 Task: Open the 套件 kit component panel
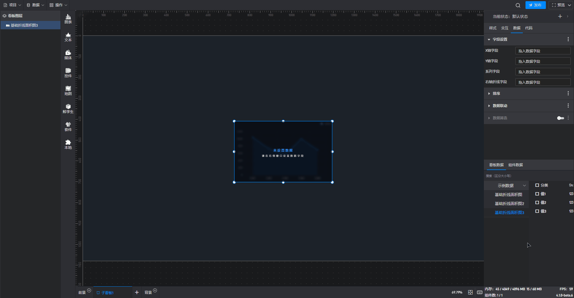[x=68, y=127]
